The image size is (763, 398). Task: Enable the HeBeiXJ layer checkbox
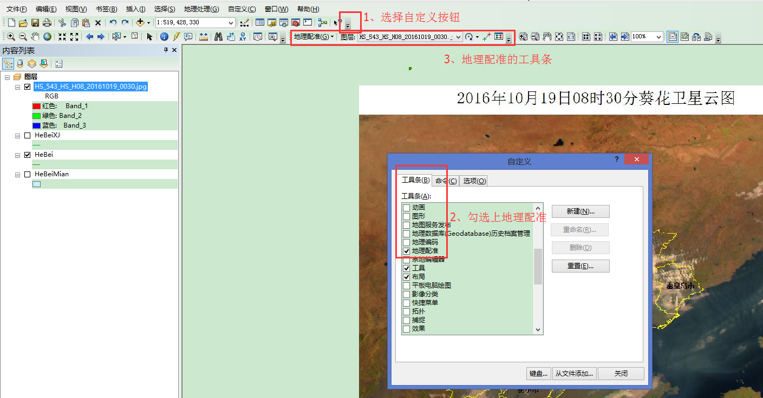click(x=28, y=135)
